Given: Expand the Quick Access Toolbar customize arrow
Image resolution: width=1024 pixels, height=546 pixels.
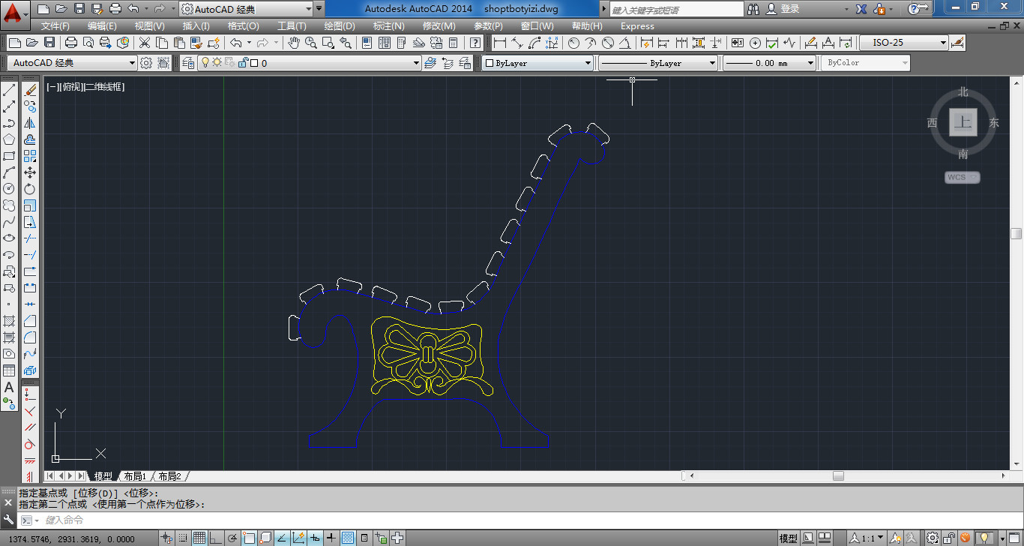Looking at the screenshot, I should 319,9.
